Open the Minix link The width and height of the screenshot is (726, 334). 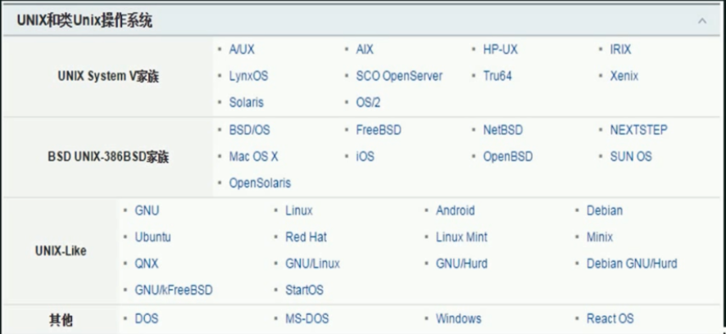pos(600,237)
